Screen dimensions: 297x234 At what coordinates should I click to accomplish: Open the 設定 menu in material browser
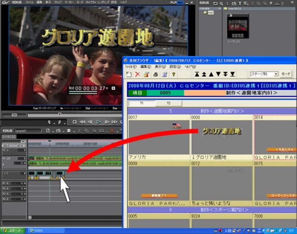coord(175,67)
